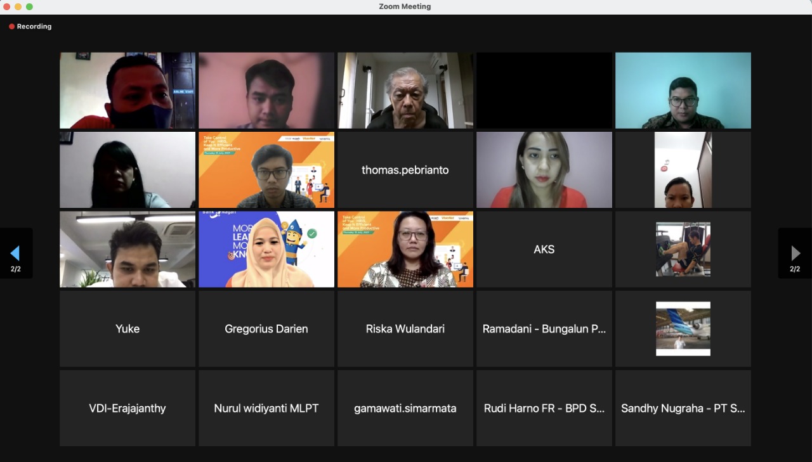The image size is (812, 462).
Task: Toggle recording via the Recording indicator
Action: tap(30, 26)
